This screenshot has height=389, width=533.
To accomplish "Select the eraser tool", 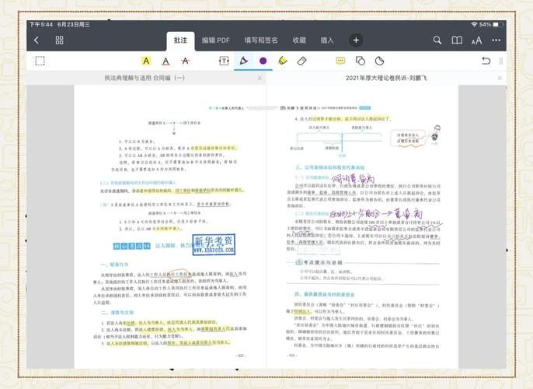I will click(x=301, y=61).
